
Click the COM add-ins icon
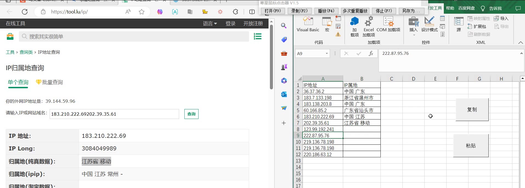(x=388, y=25)
